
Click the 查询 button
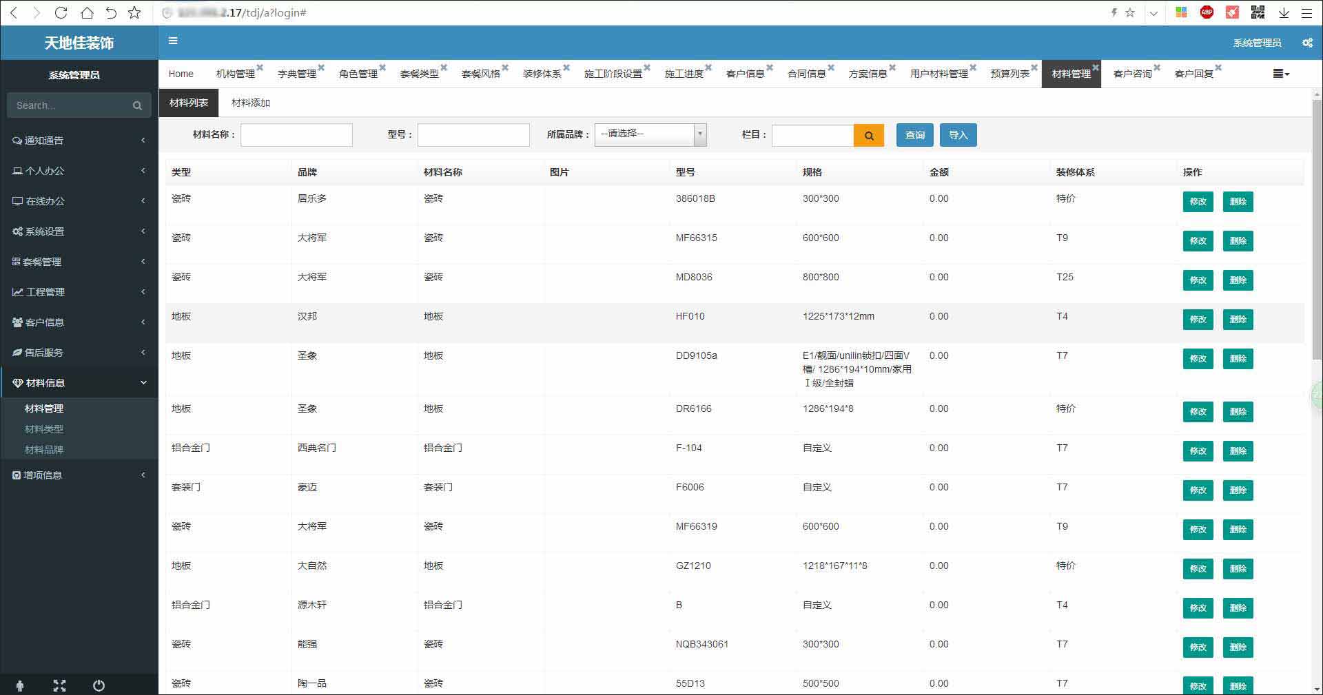[x=914, y=136]
